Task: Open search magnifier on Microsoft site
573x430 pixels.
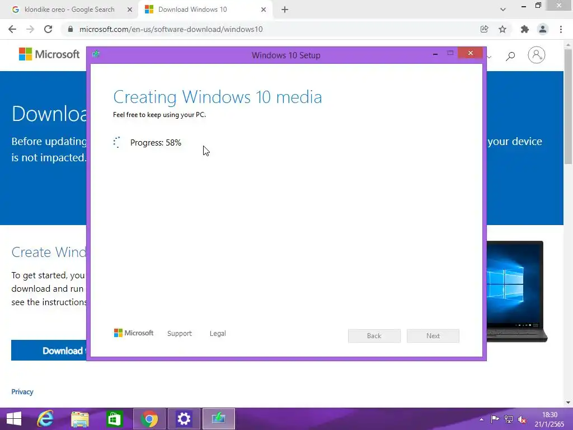Action: [x=510, y=55]
